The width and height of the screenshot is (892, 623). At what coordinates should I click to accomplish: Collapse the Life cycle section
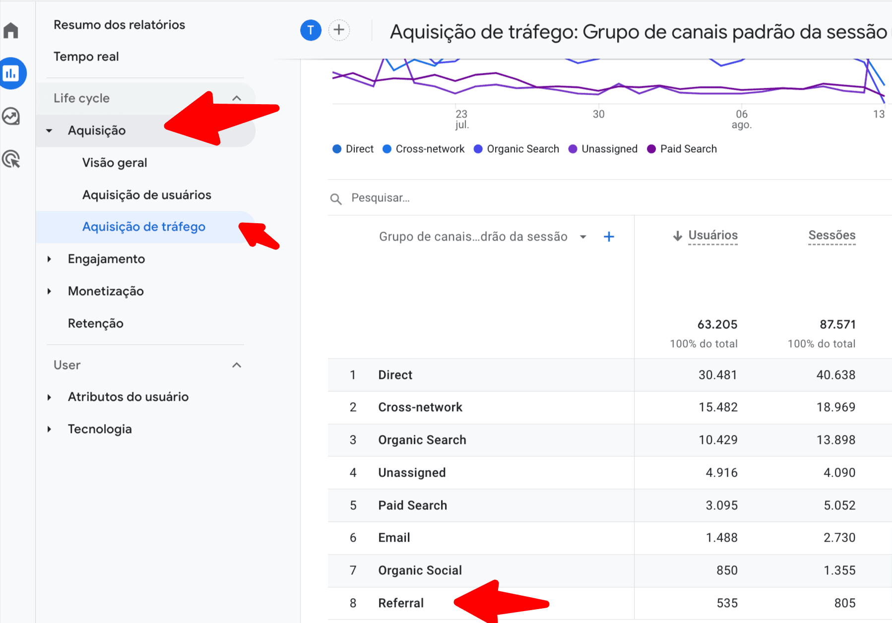coord(237,98)
